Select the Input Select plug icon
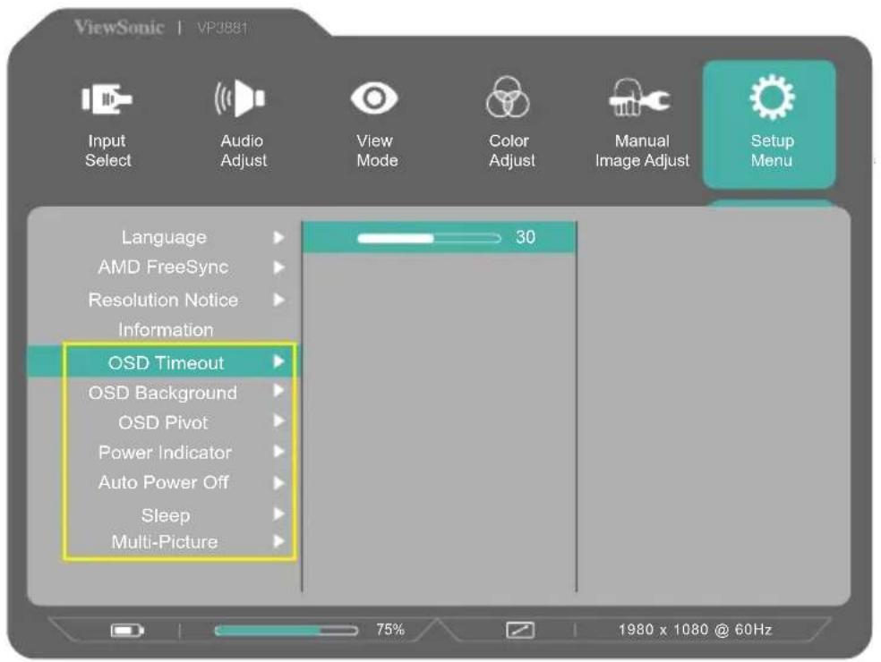 (x=107, y=98)
